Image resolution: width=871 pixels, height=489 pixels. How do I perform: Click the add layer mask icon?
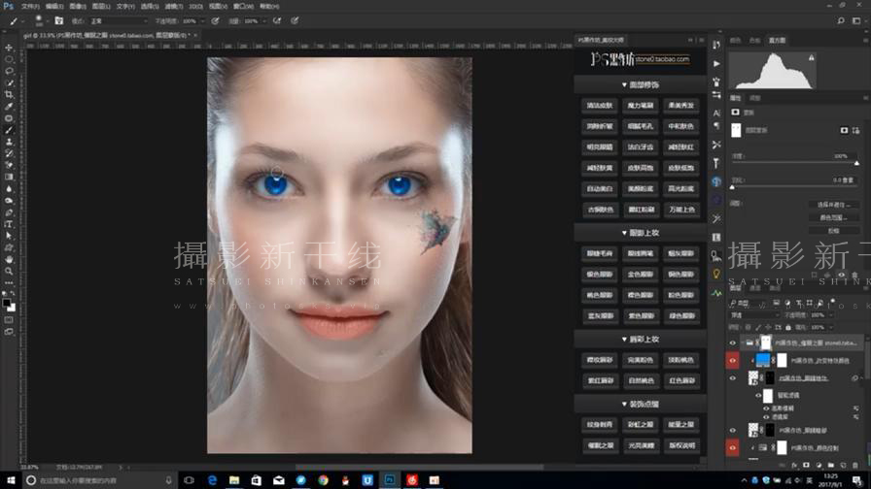tap(806, 465)
